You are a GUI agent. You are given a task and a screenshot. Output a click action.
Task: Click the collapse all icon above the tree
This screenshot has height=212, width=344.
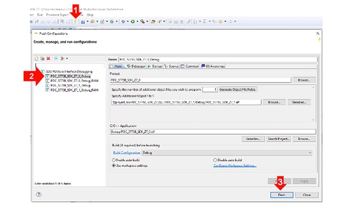coord(56,58)
